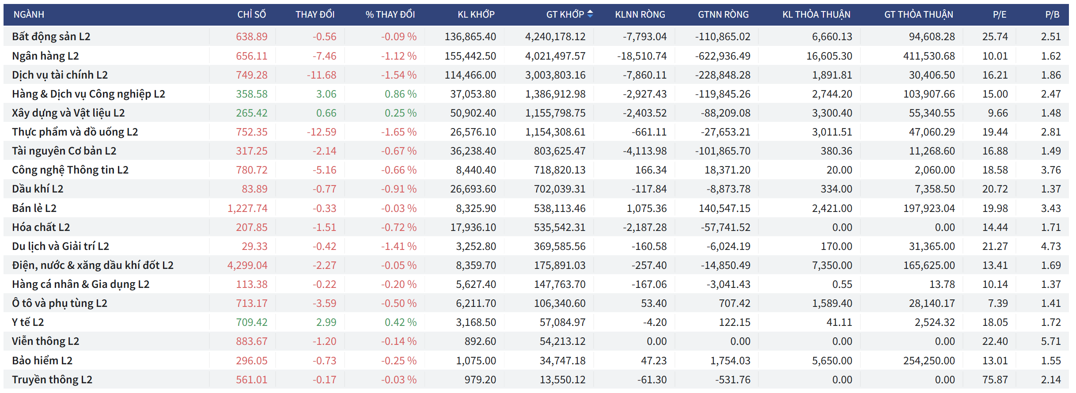Sort by CHỈ SỐ column header
1076x393 pixels.
(251, 15)
